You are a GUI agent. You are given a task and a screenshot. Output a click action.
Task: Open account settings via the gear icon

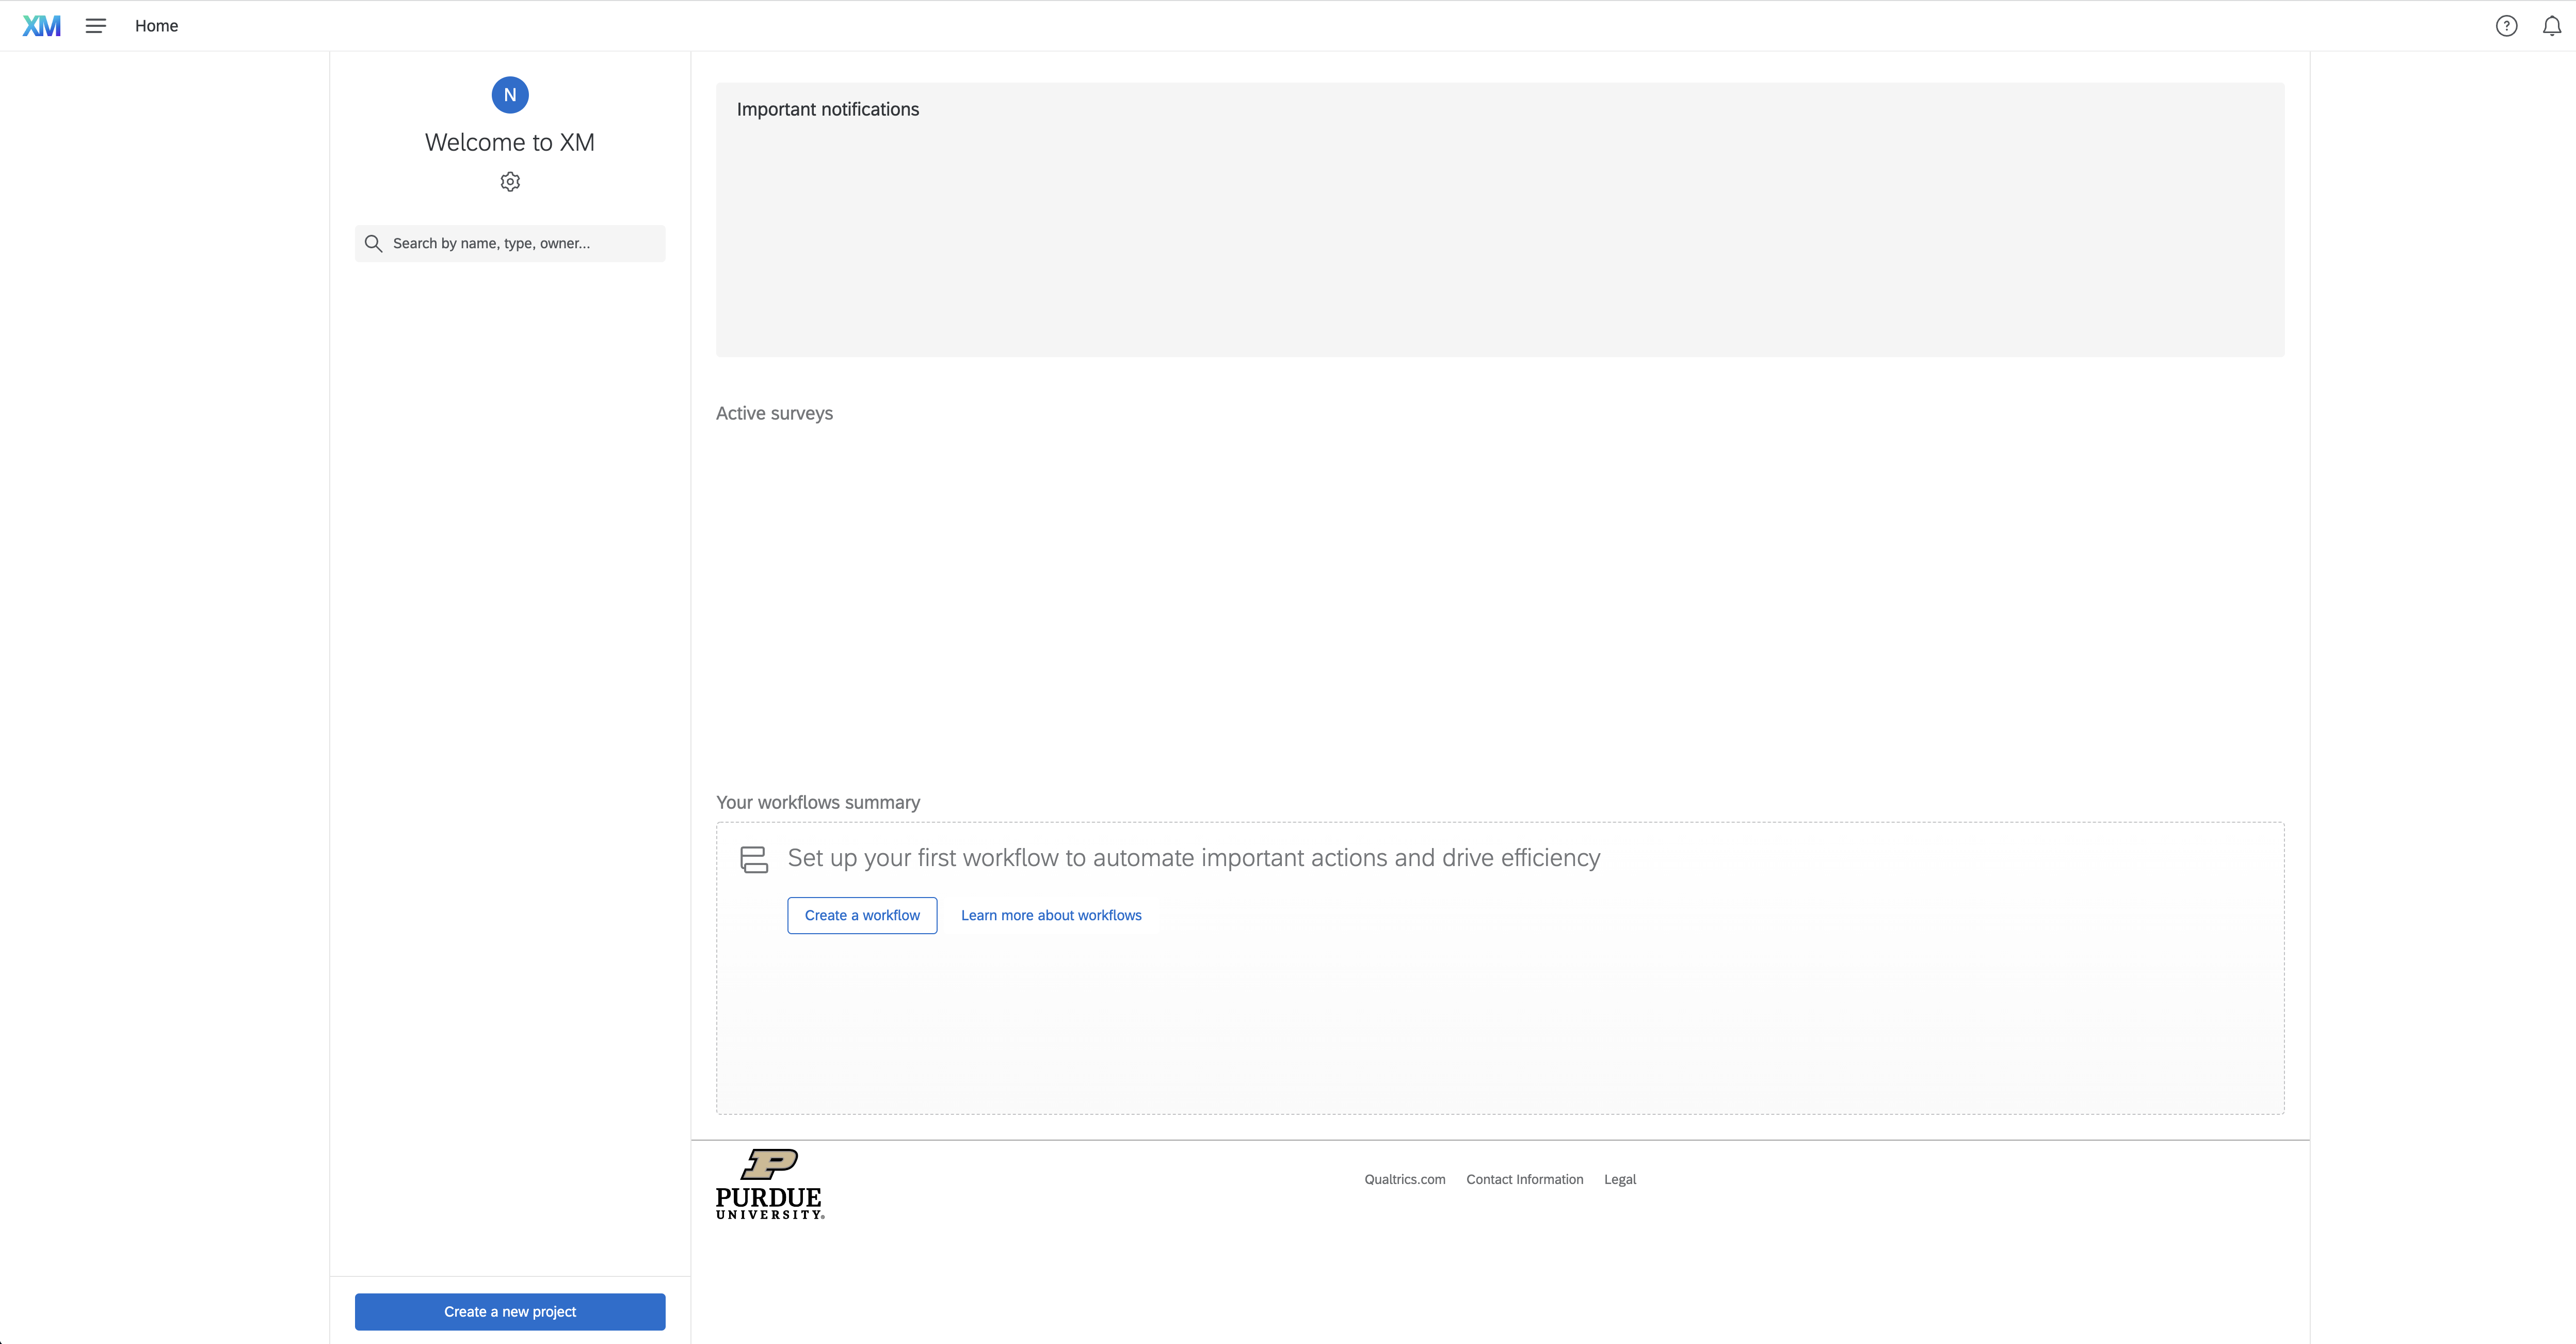pyautogui.click(x=509, y=181)
